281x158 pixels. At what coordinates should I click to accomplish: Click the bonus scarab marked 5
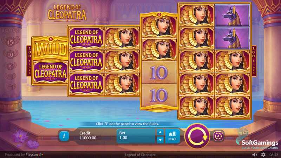[11, 67]
